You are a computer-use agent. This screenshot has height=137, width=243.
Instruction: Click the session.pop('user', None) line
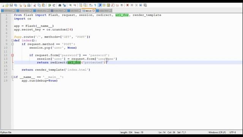(53, 48)
